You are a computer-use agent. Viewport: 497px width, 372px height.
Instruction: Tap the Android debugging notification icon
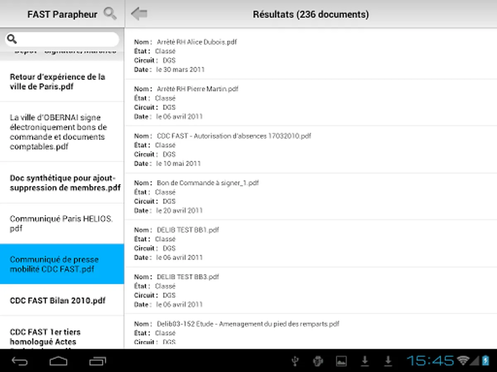(318, 361)
